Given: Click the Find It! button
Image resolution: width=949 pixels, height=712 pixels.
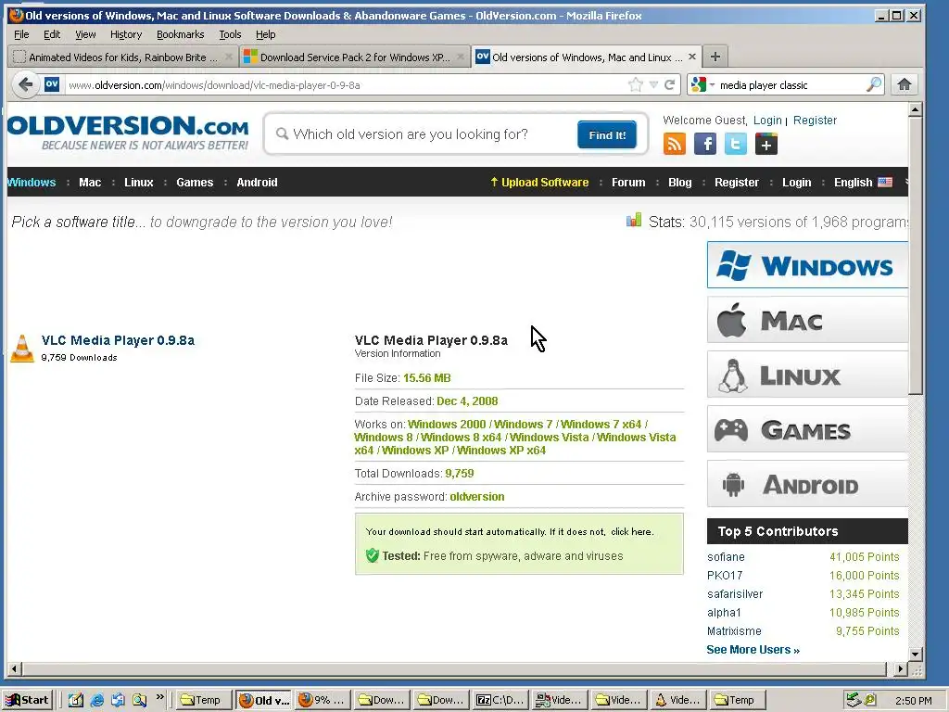Looking at the screenshot, I should point(607,134).
